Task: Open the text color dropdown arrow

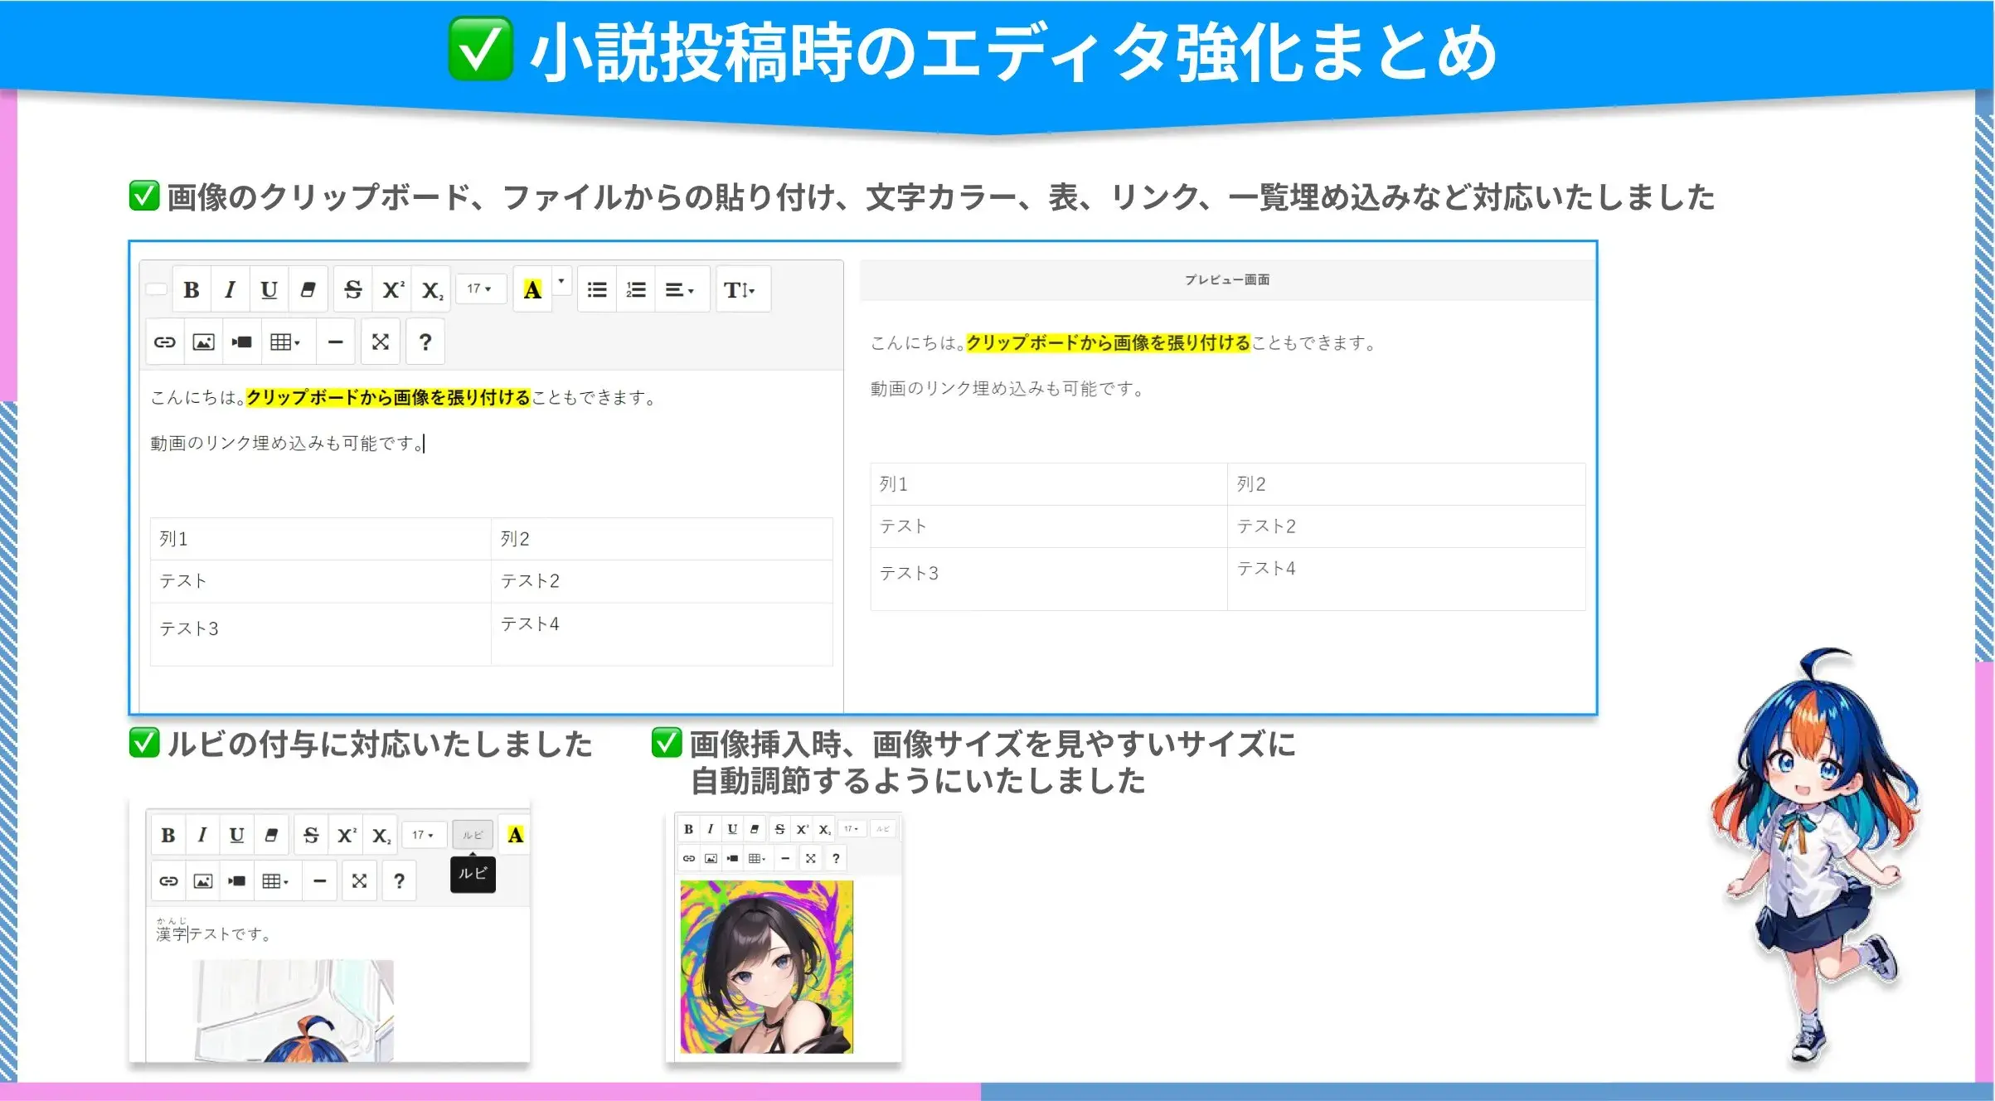Action: click(561, 282)
